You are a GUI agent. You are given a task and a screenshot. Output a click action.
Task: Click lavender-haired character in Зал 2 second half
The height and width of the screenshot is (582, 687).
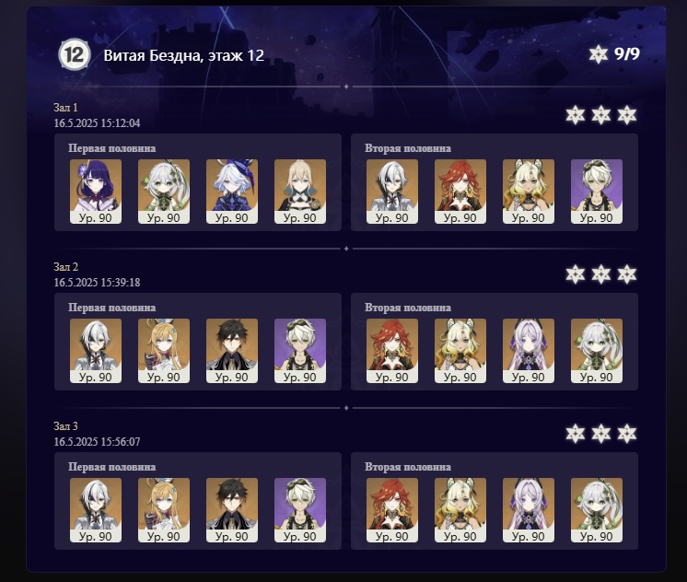529,351
